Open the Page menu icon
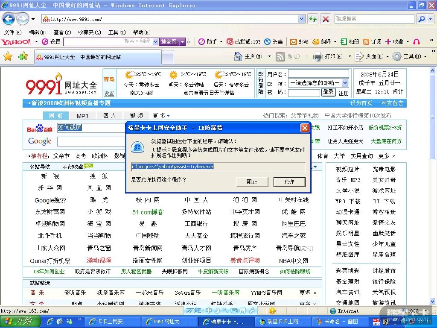The height and width of the screenshot is (328, 437). [359, 57]
